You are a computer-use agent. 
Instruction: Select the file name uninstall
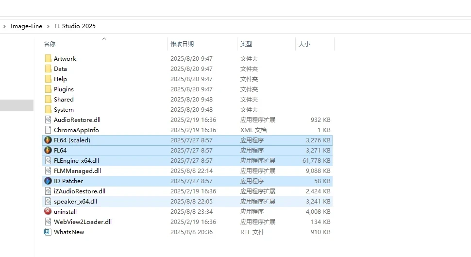pyautogui.click(x=65, y=212)
